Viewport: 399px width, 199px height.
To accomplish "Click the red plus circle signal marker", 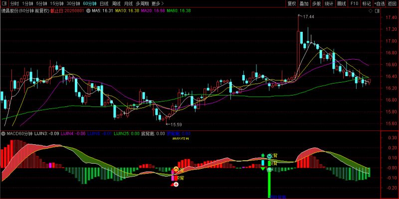I will (x=176, y=185).
